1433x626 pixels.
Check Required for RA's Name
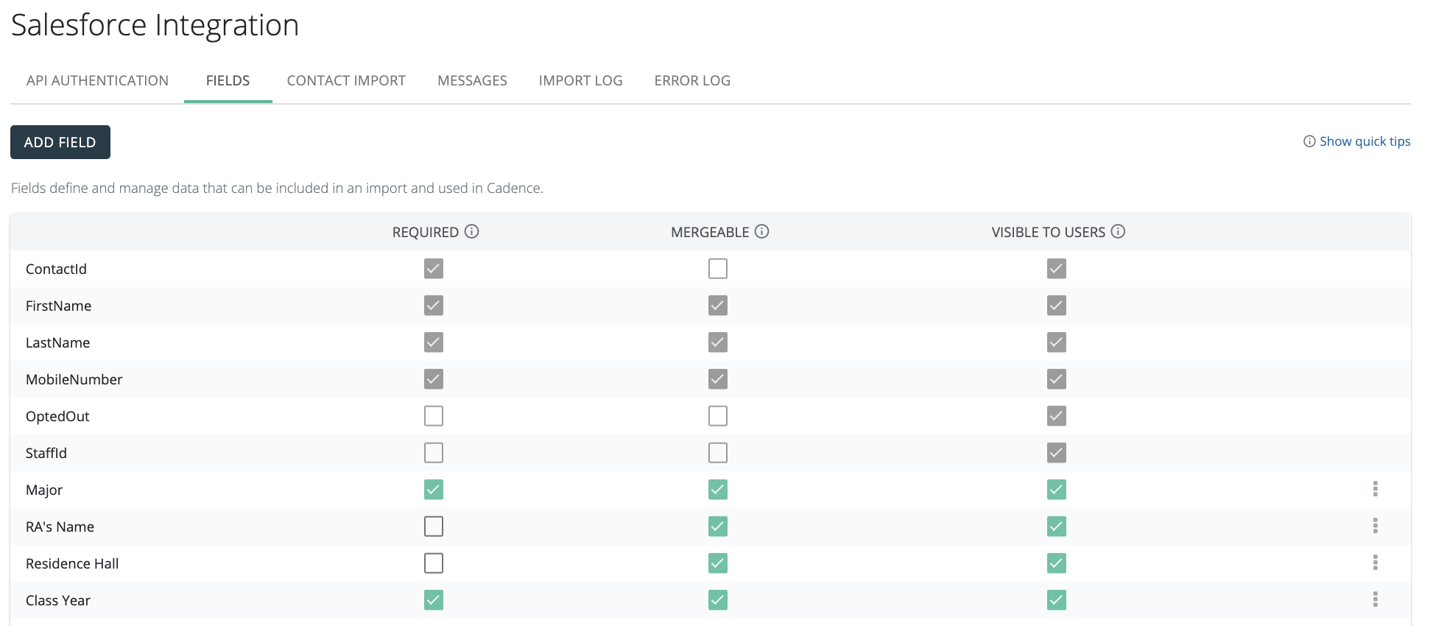click(434, 527)
